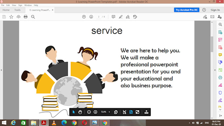Open the Compress PDF side tool

[220, 78]
